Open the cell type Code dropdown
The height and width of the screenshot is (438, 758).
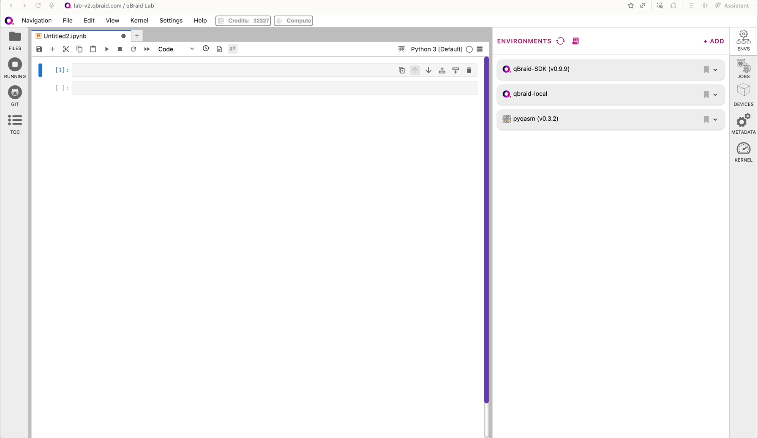tap(176, 49)
